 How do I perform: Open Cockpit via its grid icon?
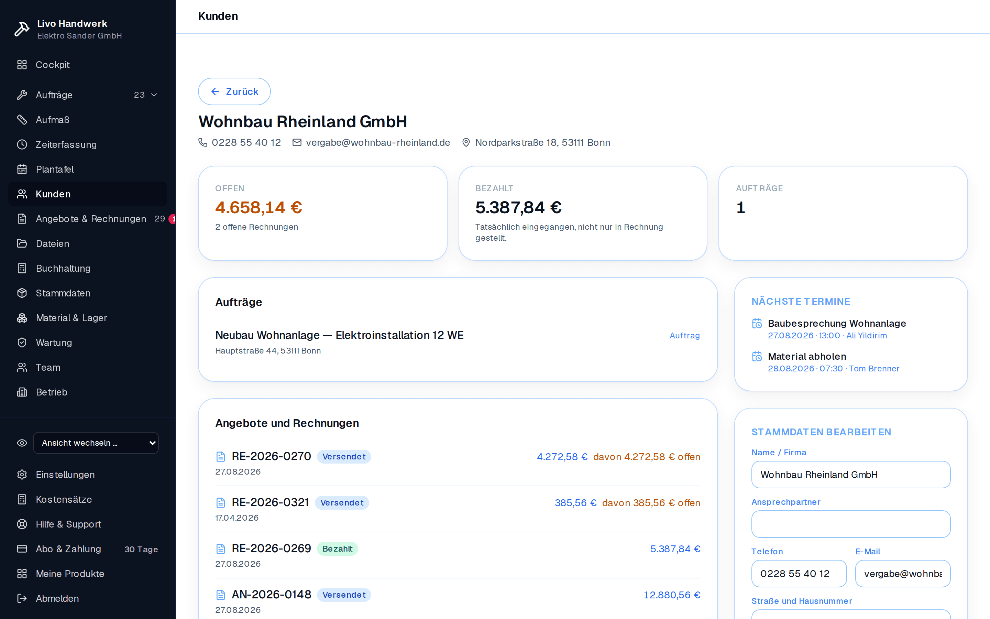(22, 65)
